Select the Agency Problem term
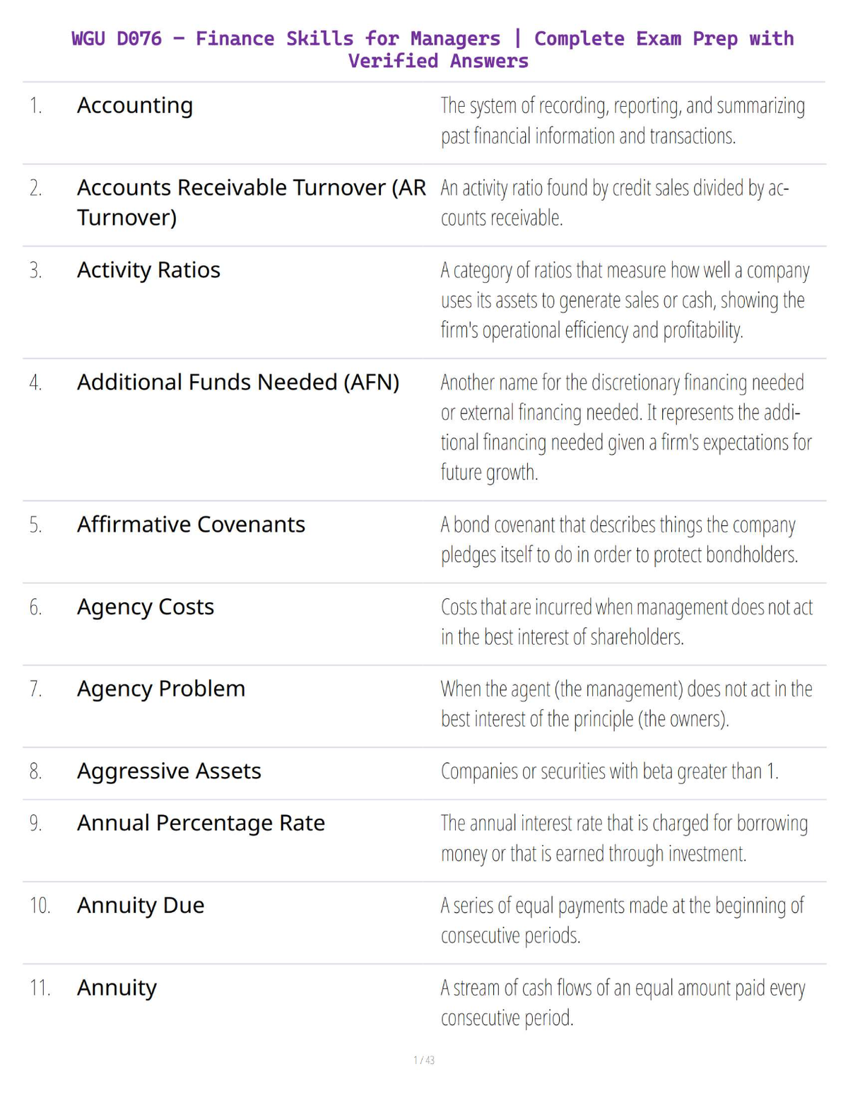The width and height of the screenshot is (848, 1098). pyautogui.click(x=161, y=689)
